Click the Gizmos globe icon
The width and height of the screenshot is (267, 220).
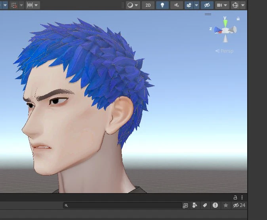coord(235,5)
